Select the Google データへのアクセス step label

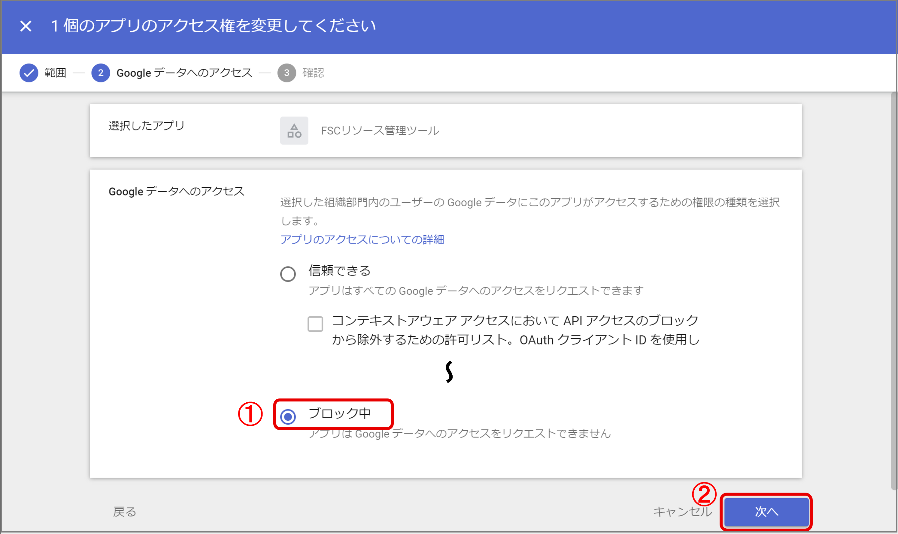(x=184, y=73)
